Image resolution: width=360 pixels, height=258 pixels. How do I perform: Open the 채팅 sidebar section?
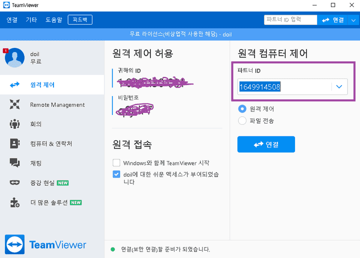(x=52, y=163)
